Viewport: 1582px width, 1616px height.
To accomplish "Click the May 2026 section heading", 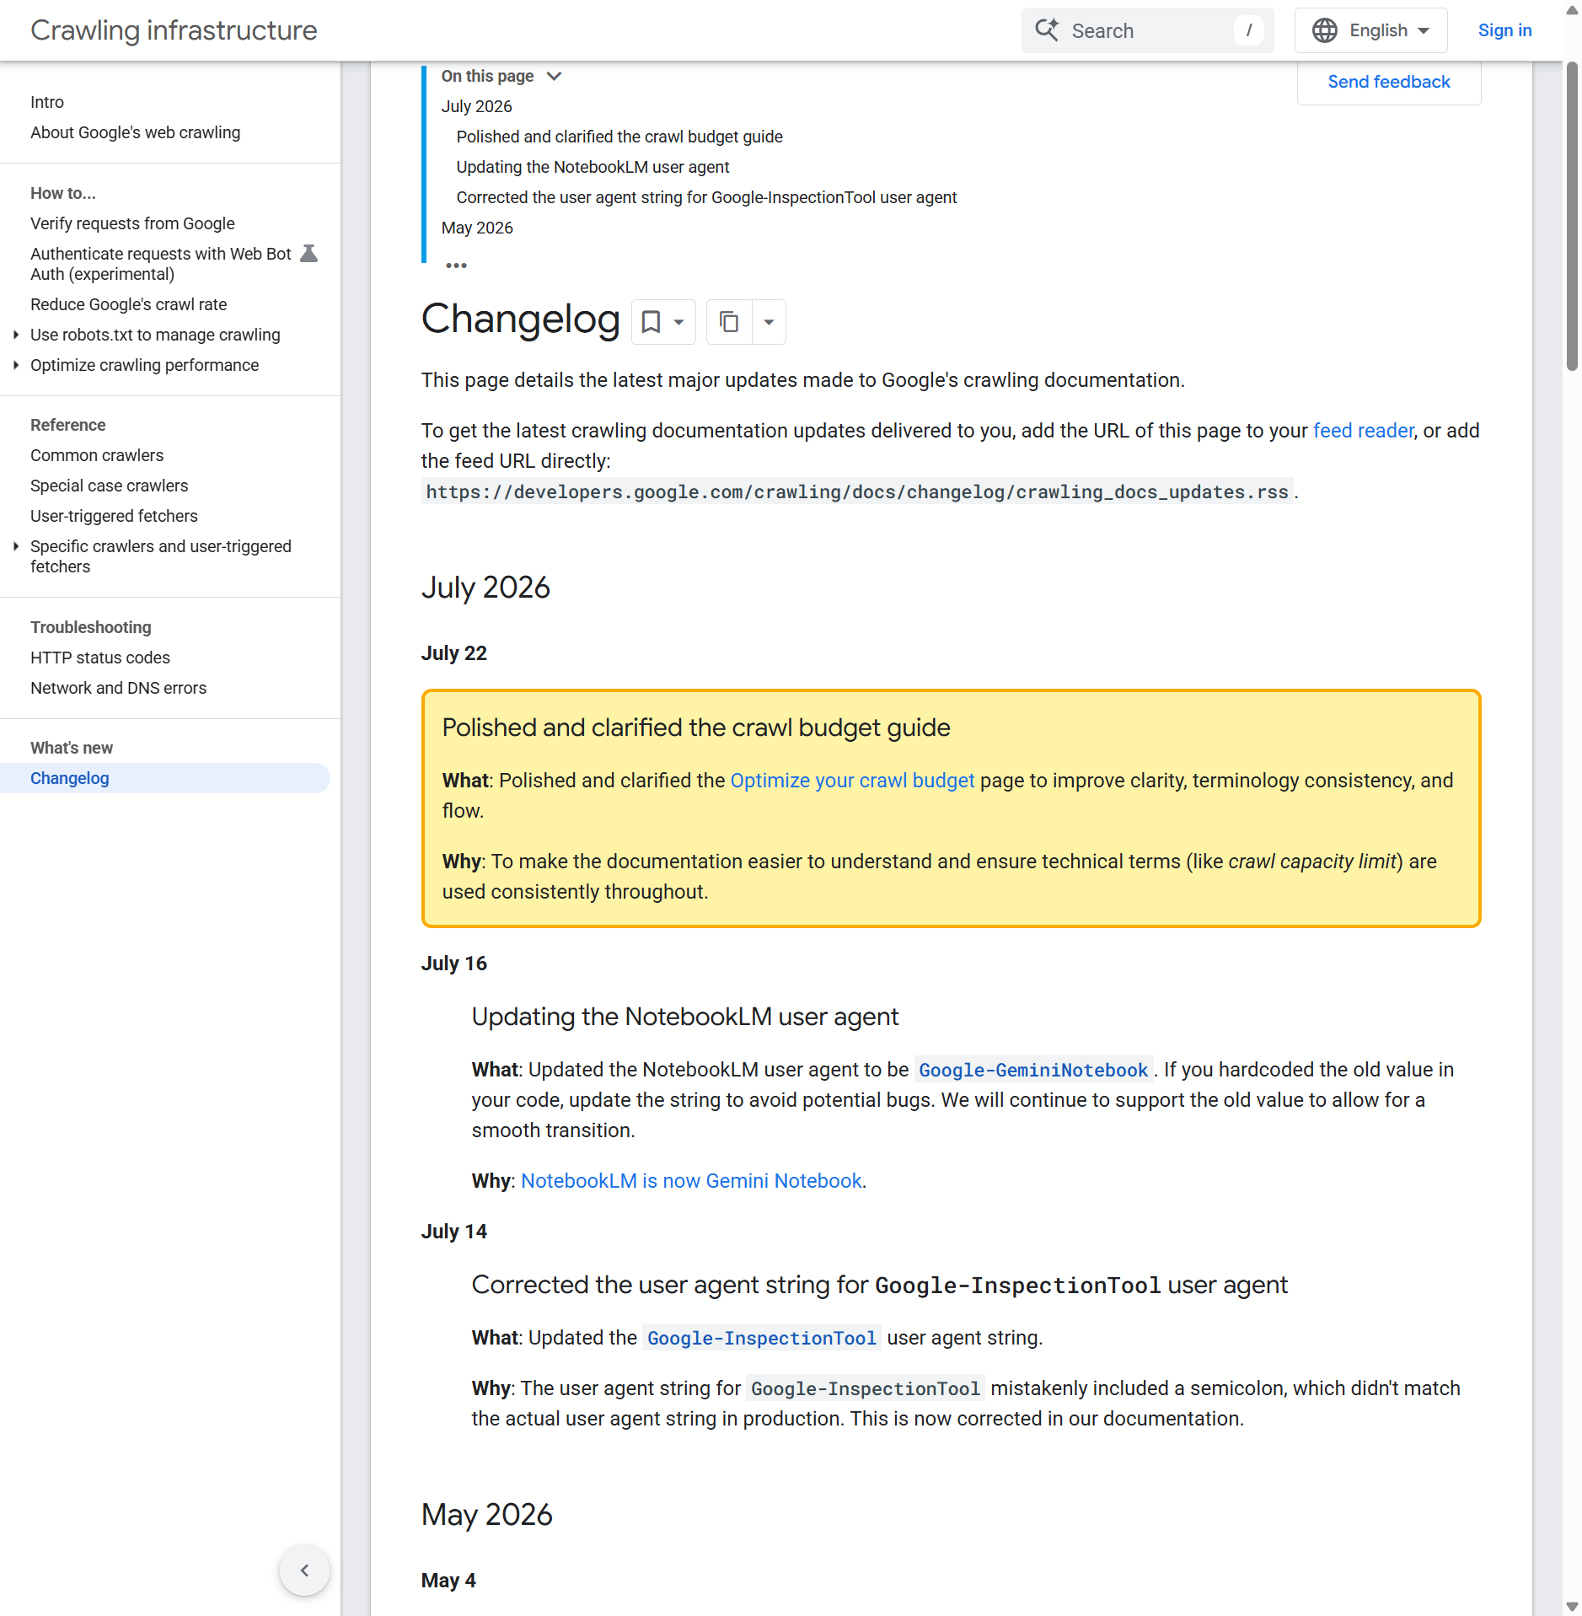I will point(487,1515).
